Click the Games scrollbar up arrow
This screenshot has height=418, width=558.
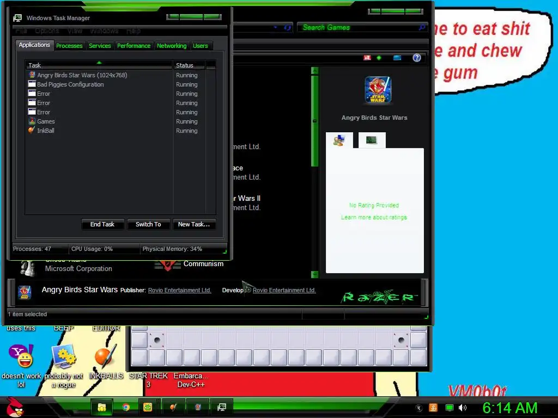[314, 70]
